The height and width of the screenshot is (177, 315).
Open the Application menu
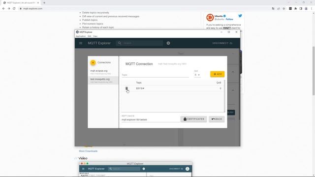(x=81, y=36)
